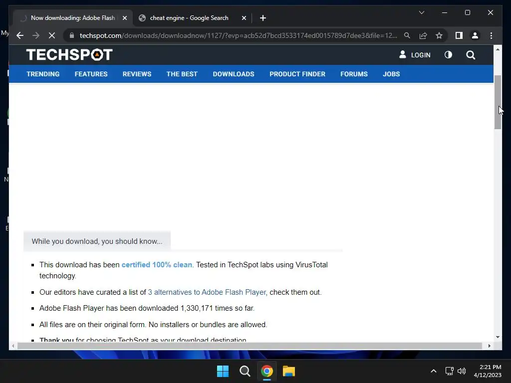Open a new tab with the plus button
This screenshot has width=511, height=383.
pyautogui.click(x=263, y=18)
